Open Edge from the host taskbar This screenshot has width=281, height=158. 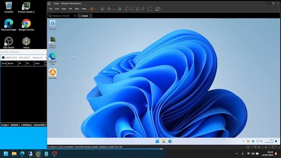click(22, 154)
